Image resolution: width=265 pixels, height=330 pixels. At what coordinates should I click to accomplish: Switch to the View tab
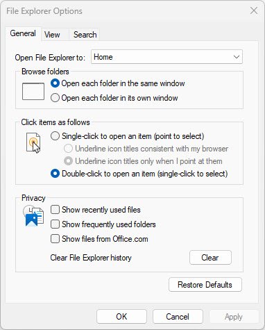click(52, 35)
